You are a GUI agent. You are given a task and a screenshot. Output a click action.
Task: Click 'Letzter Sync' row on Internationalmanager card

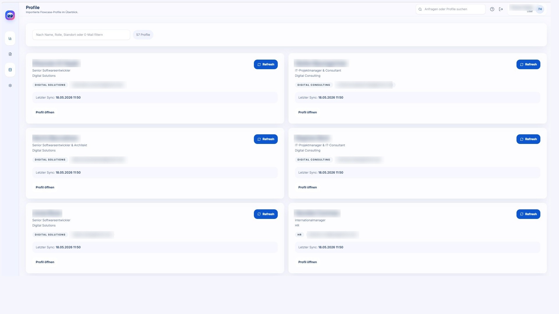point(417,247)
